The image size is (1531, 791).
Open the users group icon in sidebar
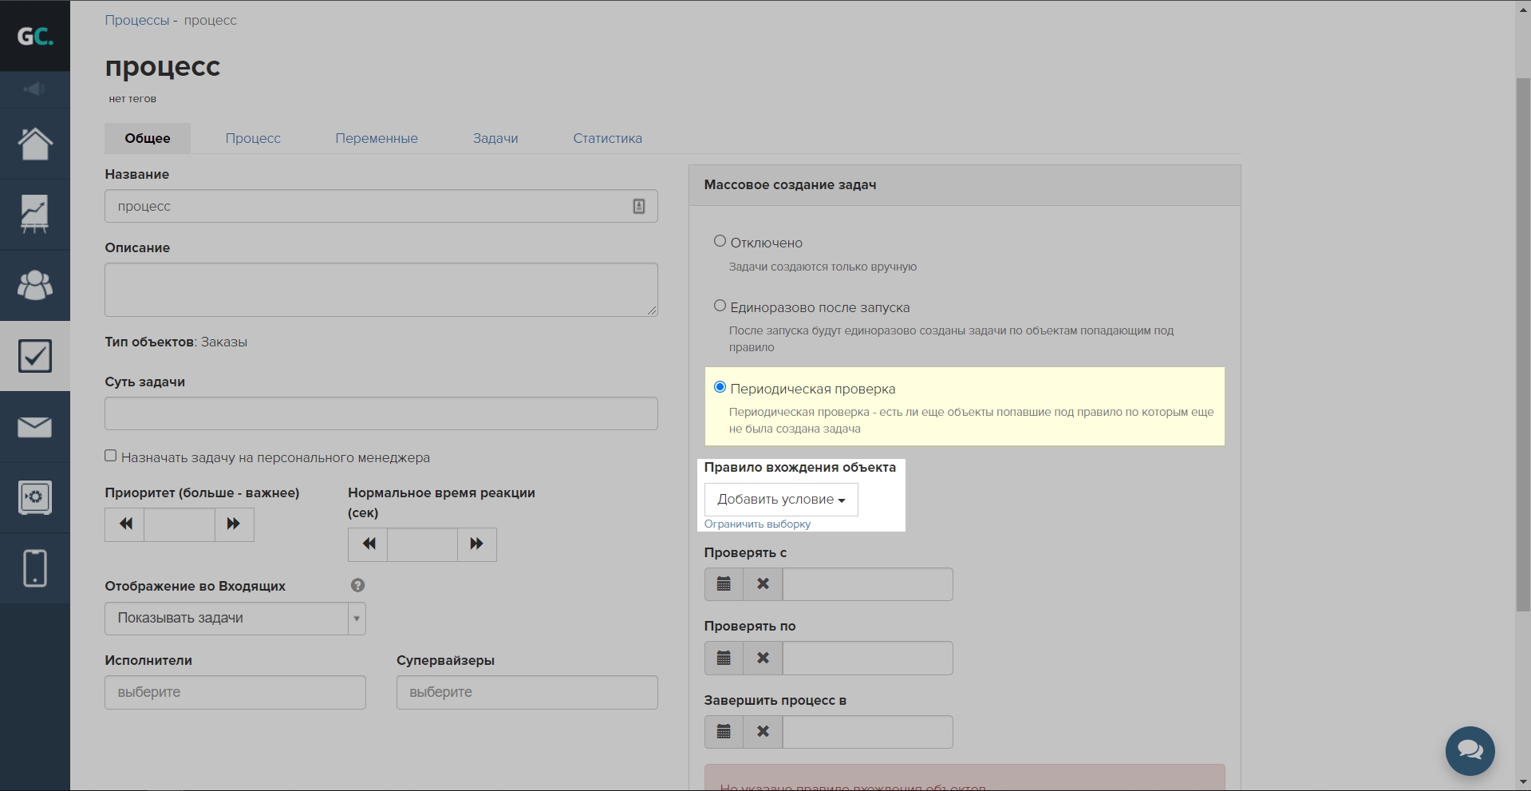tap(35, 285)
